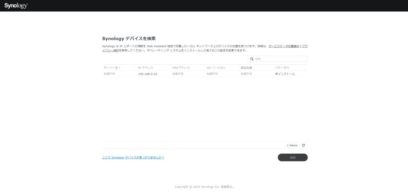Click the ステータス column header
Image resolution: width=408 pixels, height=192 pixels.
tap(289, 67)
